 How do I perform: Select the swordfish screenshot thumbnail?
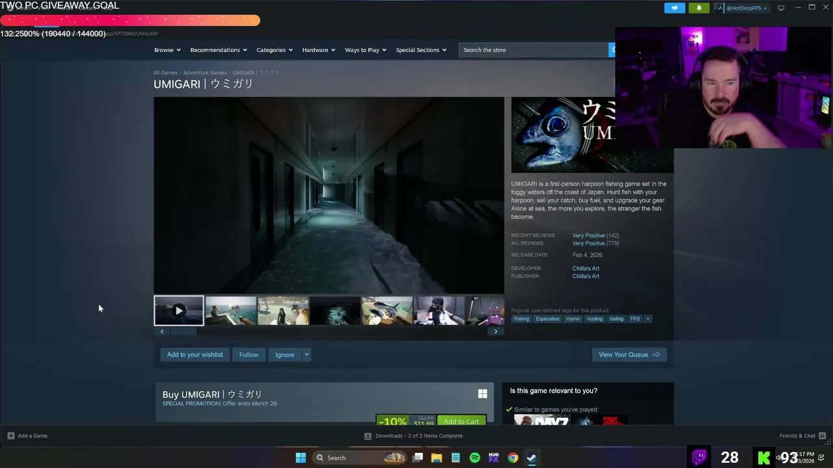[x=387, y=311]
